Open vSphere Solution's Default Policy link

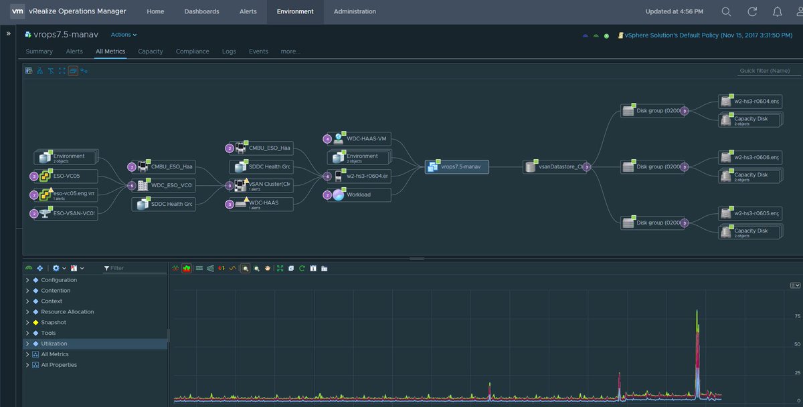click(709, 35)
